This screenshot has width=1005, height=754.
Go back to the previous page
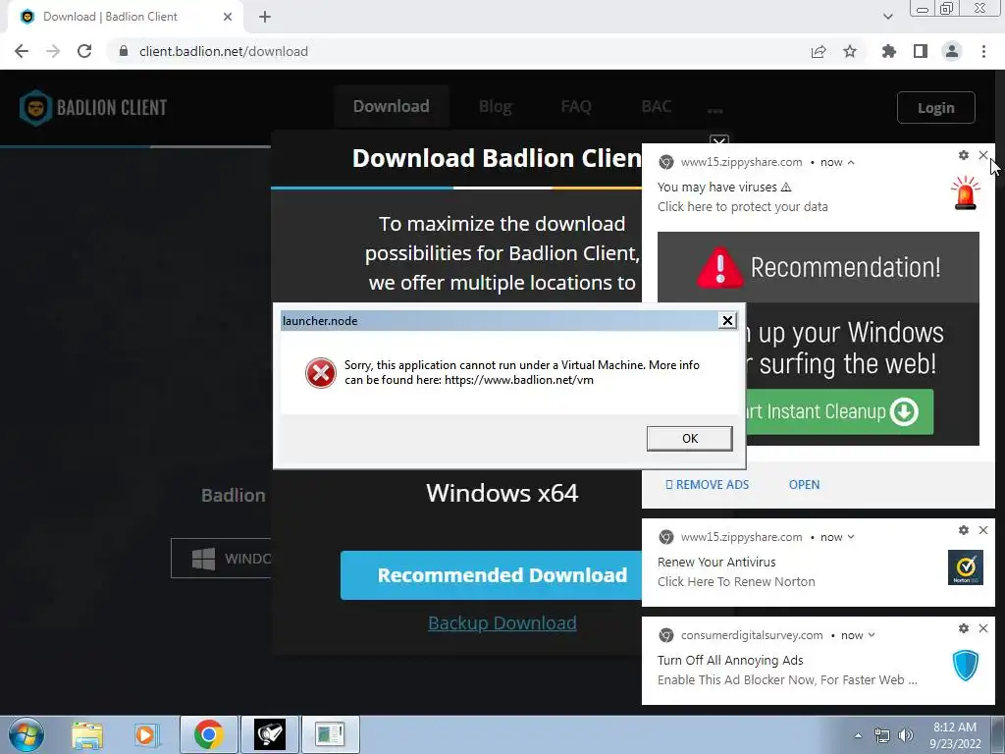(x=22, y=51)
